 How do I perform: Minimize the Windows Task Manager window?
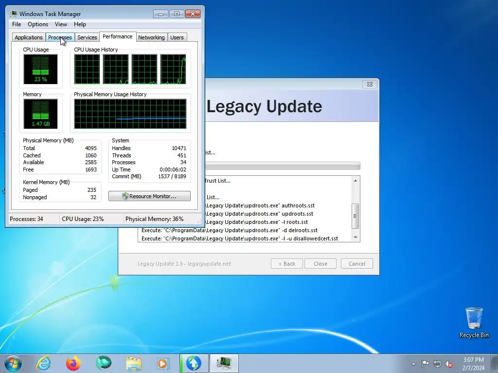[160, 14]
